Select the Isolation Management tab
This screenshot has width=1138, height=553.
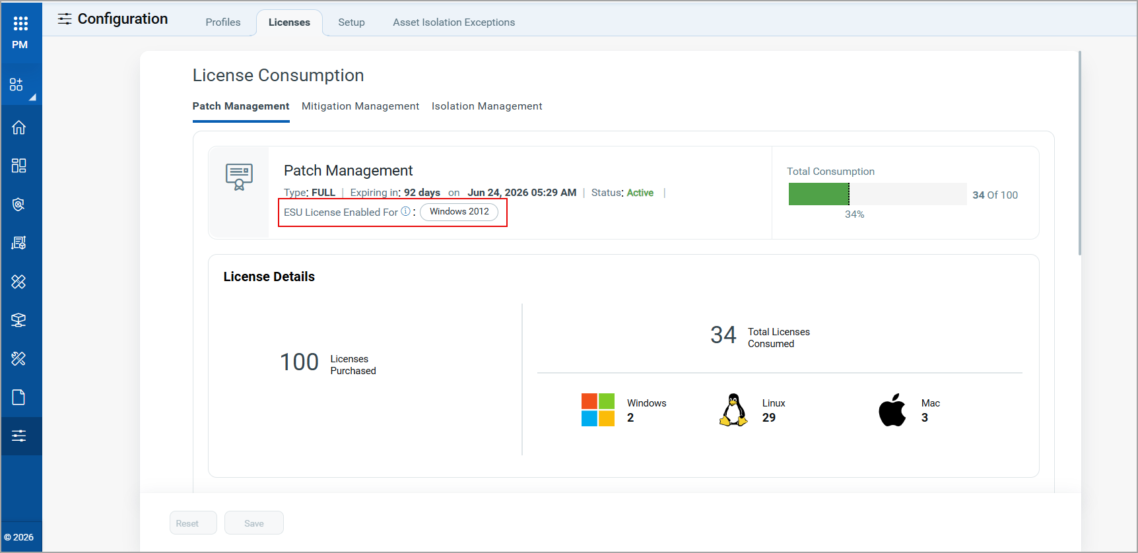(486, 106)
